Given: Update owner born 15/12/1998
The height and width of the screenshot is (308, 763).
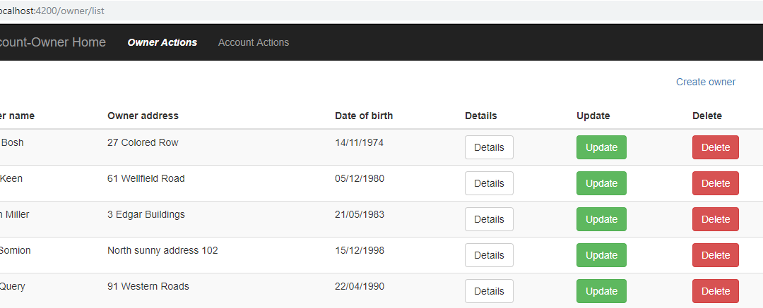Looking at the screenshot, I should 601,255.
